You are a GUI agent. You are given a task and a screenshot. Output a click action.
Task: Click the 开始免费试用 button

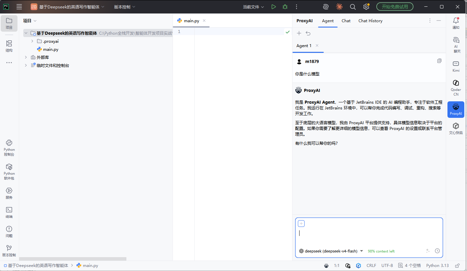click(395, 7)
